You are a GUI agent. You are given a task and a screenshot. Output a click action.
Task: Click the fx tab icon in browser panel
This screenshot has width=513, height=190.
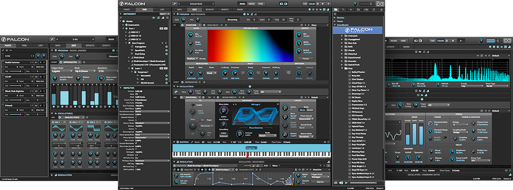pos(358,10)
